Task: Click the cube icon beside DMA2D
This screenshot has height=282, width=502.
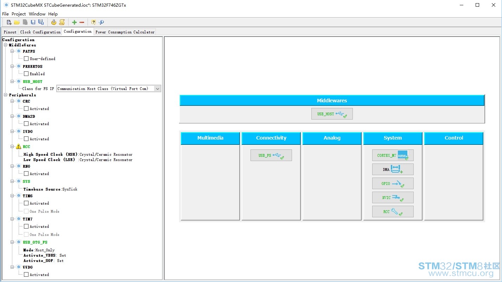Action: click(19, 116)
